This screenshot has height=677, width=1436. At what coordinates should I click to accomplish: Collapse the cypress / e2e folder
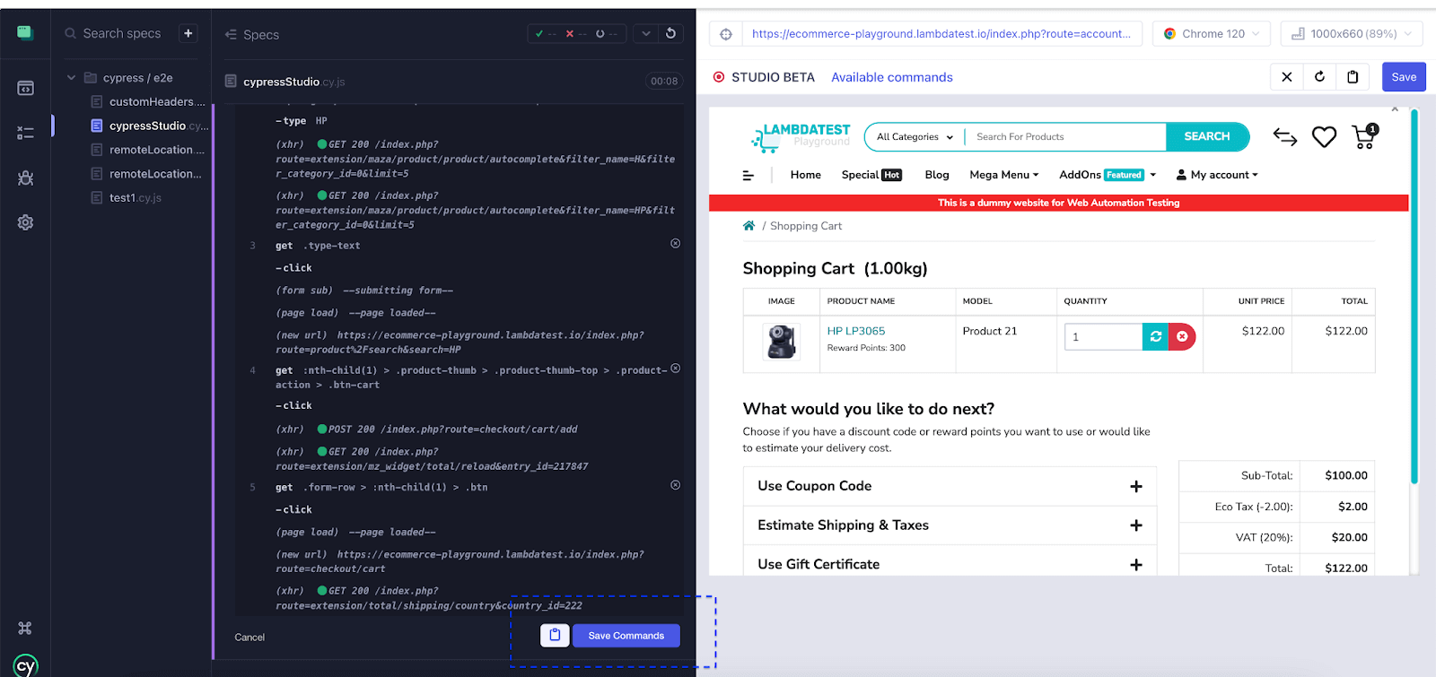71,78
